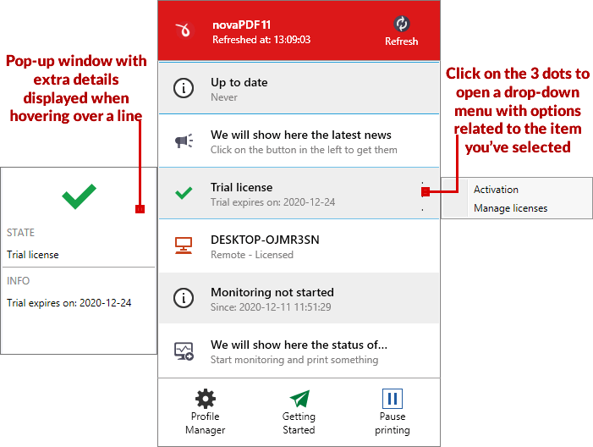This screenshot has height=447, width=593.
Task: Click We will show here the status of... text
Action: 299,345
